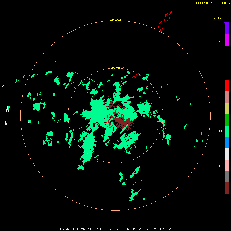The height and width of the screenshot is (231, 231).
Task: Click the ND black legend swatch
Action: [227, 200]
